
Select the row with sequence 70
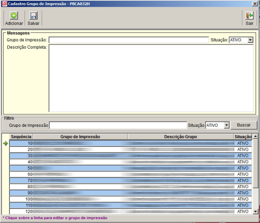(x=130, y=181)
